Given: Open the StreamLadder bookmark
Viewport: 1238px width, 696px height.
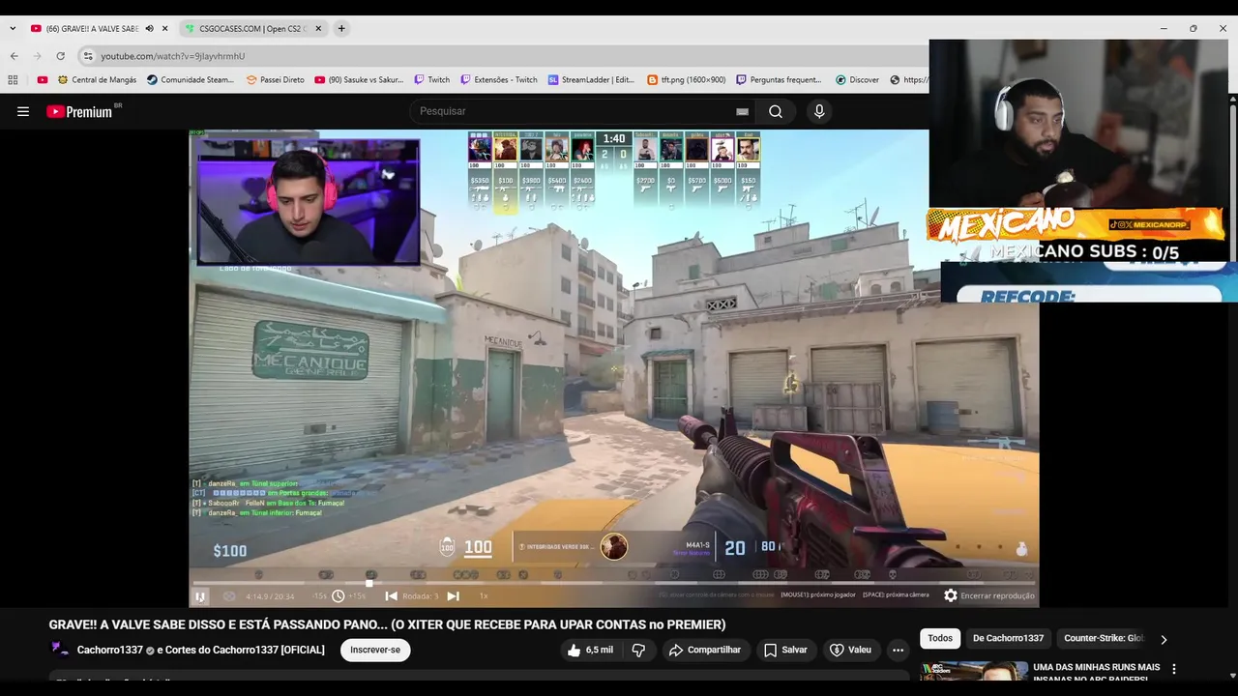Looking at the screenshot, I should (591, 80).
